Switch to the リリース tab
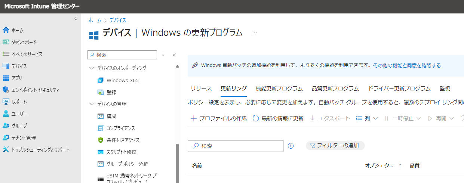Screen dimensions: 464x183 tap(201, 89)
